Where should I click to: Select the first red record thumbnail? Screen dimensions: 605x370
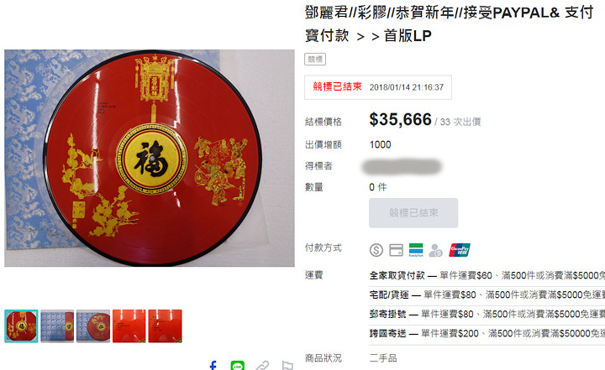click(x=21, y=326)
